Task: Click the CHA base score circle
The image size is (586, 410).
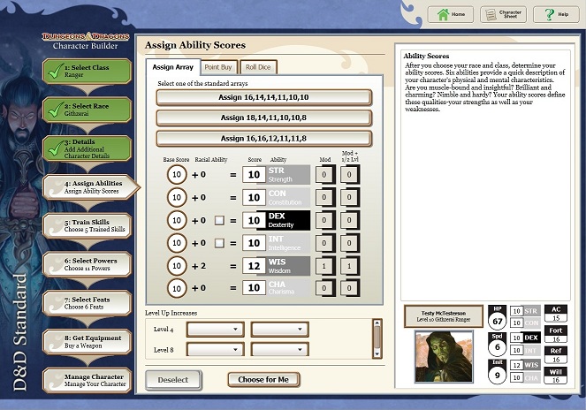Action: [x=177, y=288]
